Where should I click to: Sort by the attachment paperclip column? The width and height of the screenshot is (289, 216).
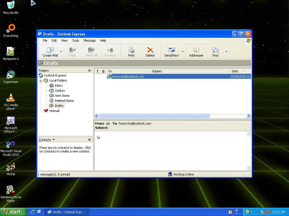[x=103, y=71]
